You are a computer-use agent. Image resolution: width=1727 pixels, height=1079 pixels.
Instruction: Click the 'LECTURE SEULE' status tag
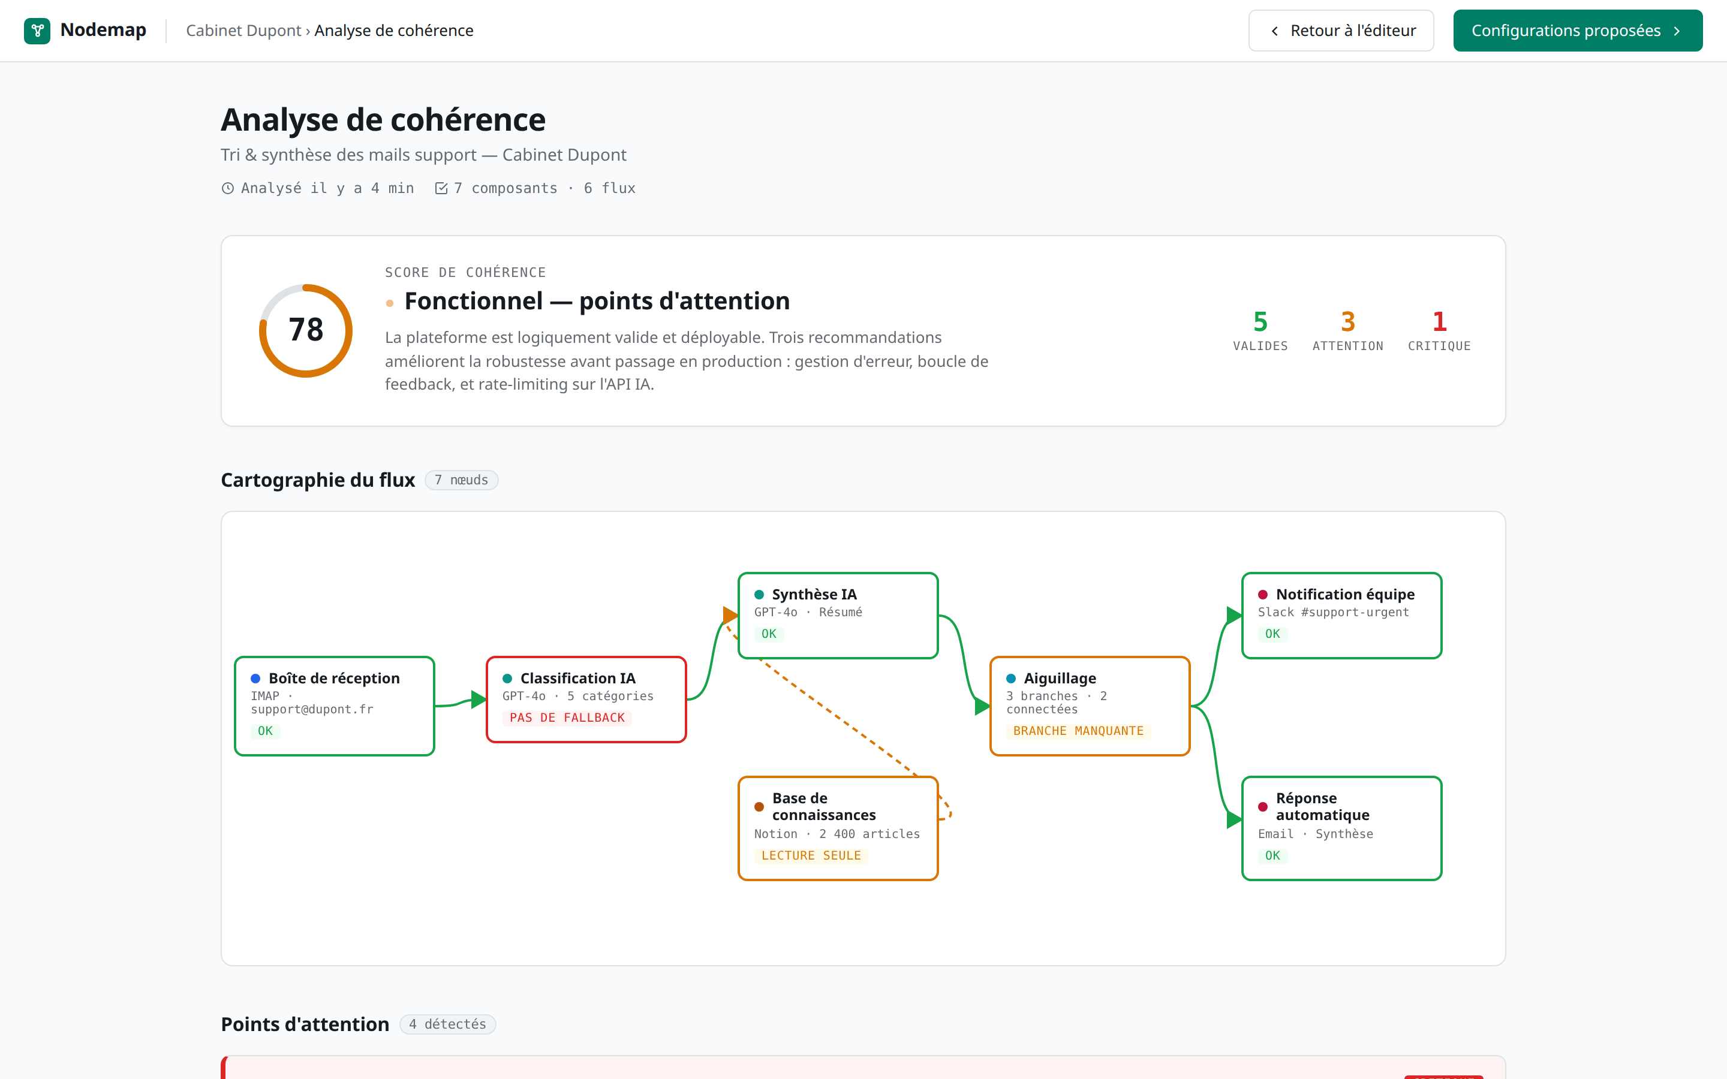(811, 855)
